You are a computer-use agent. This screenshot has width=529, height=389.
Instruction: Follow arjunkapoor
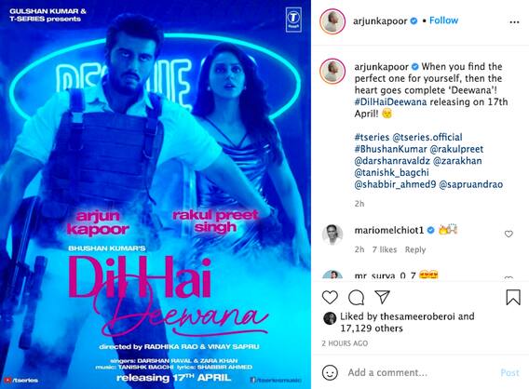click(443, 20)
